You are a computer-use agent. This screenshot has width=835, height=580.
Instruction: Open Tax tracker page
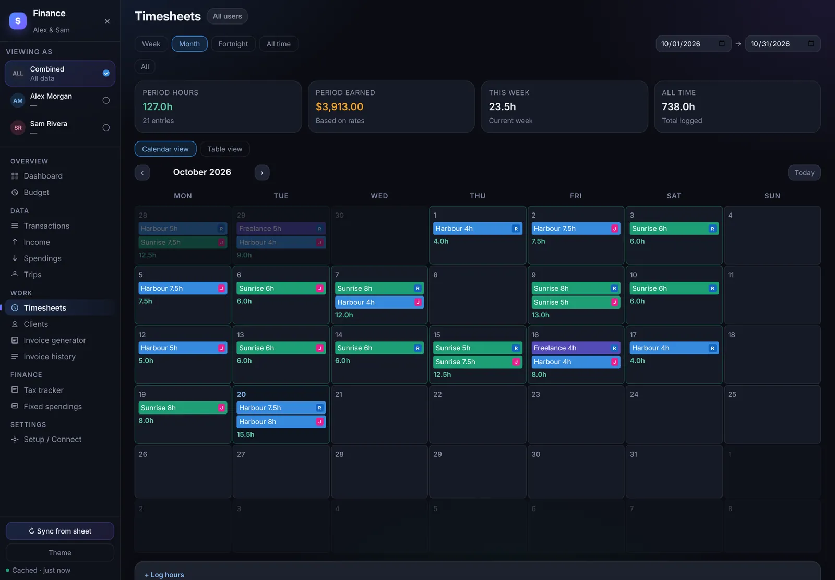(60, 390)
